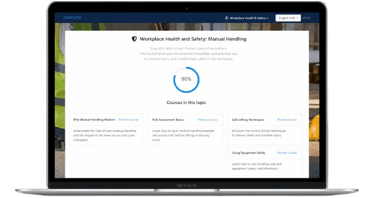Click the 21/21 counter in header
The height and width of the screenshot is (198, 378).
coord(307,18)
